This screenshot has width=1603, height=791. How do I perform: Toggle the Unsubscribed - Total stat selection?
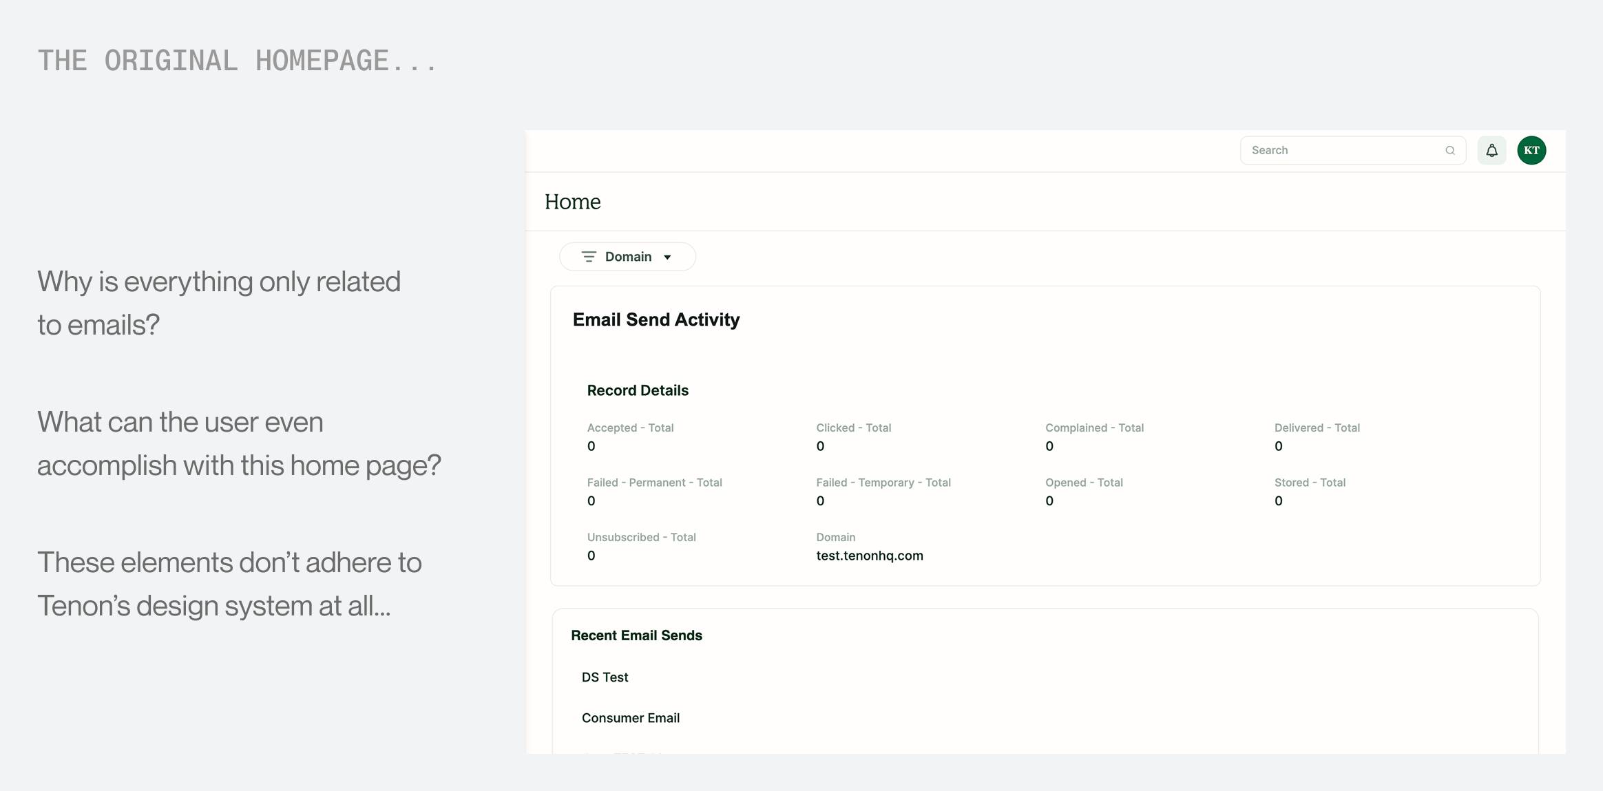(x=641, y=537)
